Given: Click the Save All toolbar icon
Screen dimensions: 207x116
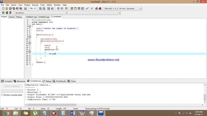Looking at the screenshot, I should [x=14, y=9].
